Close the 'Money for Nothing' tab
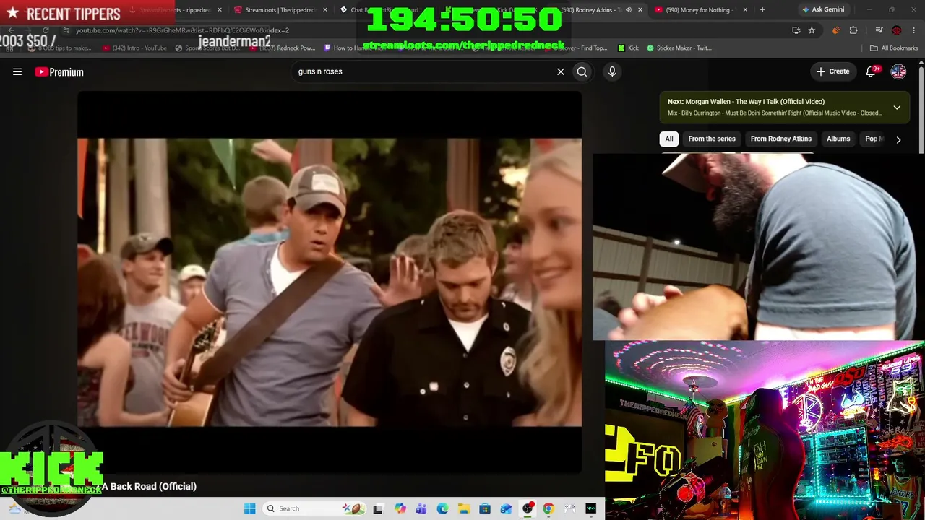Screen dimensions: 925x520 point(745,10)
